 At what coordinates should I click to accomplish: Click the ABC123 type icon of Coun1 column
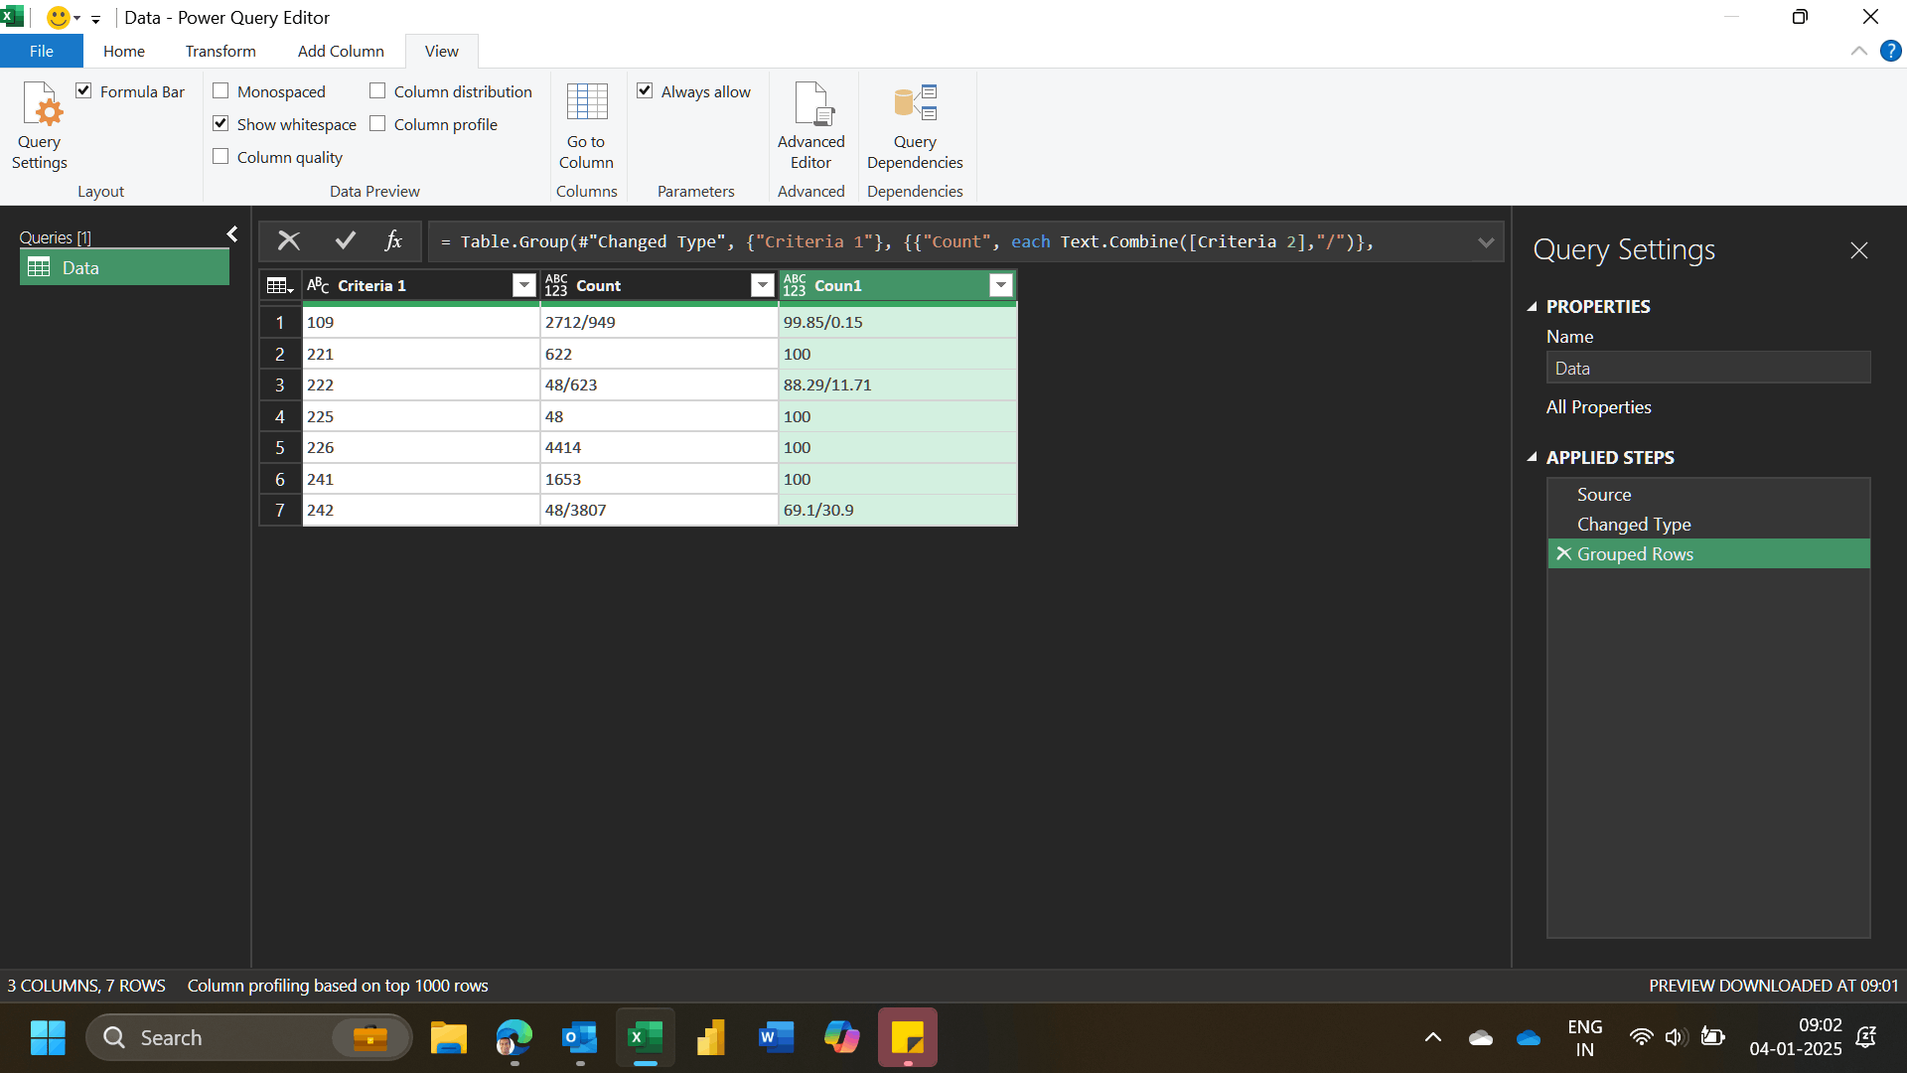pos(795,286)
